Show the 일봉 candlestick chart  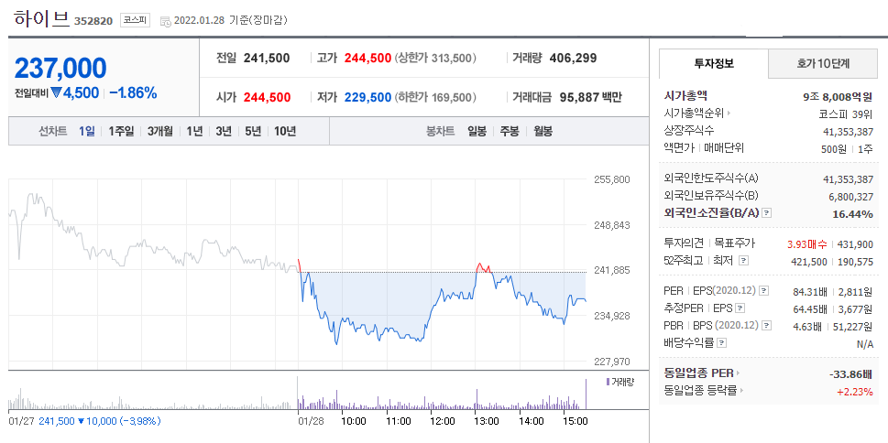[x=477, y=131]
